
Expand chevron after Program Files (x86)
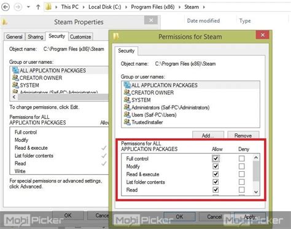pyautogui.click(x=179, y=7)
